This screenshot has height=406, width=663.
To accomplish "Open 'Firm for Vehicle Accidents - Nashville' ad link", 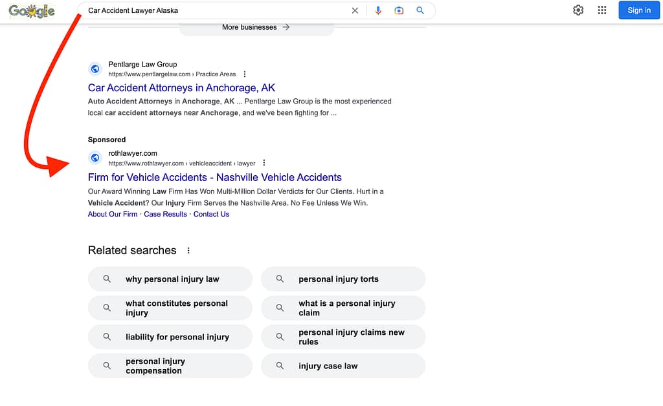I will (215, 177).
